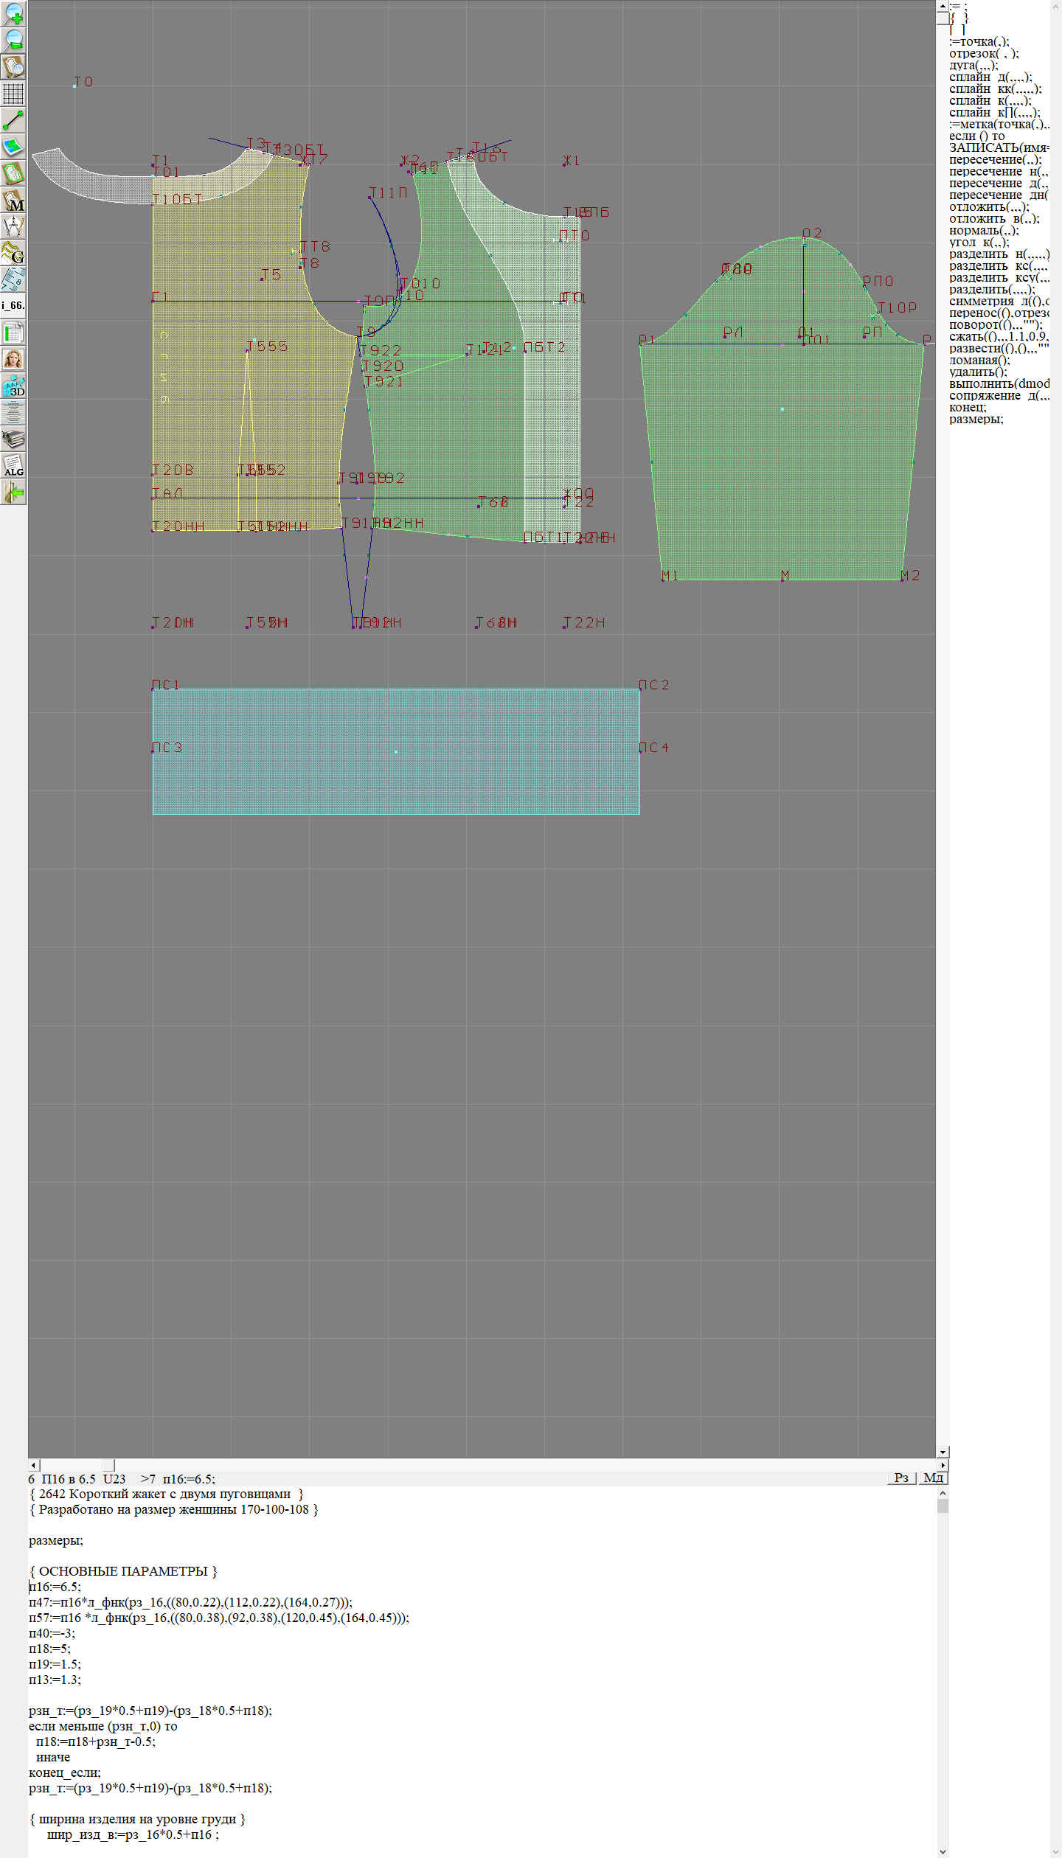
Task: Open the compass drafting tool icon
Action: coord(13,227)
